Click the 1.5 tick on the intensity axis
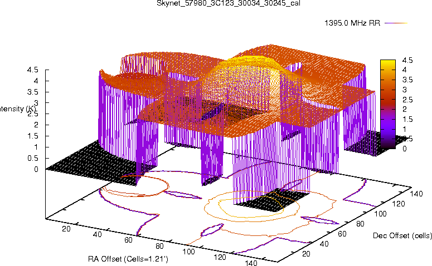This screenshot has width=432, height=266. (32, 136)
